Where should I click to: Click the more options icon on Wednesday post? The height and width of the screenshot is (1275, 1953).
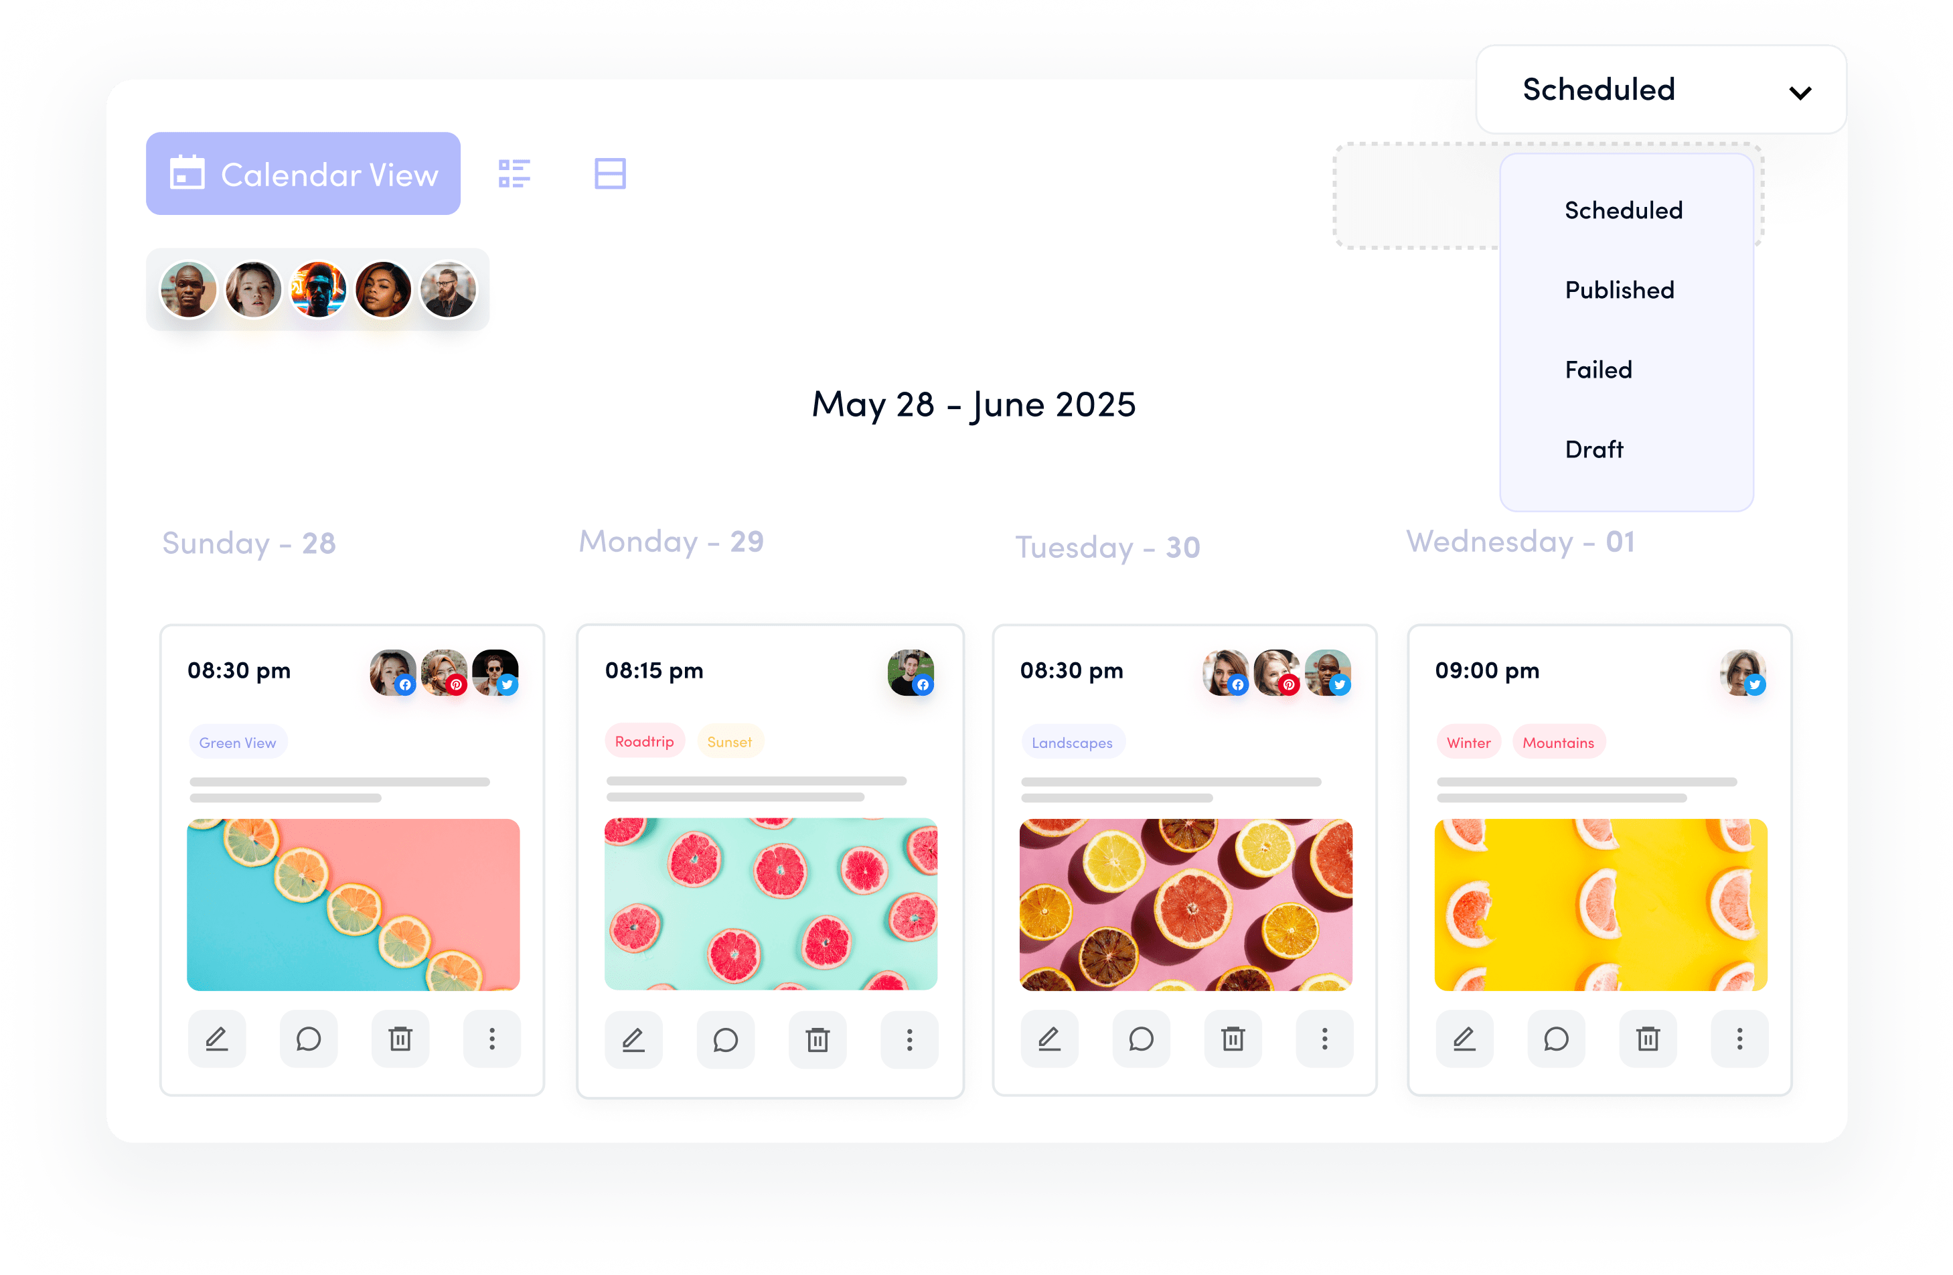click(x=1741, y=1039)
